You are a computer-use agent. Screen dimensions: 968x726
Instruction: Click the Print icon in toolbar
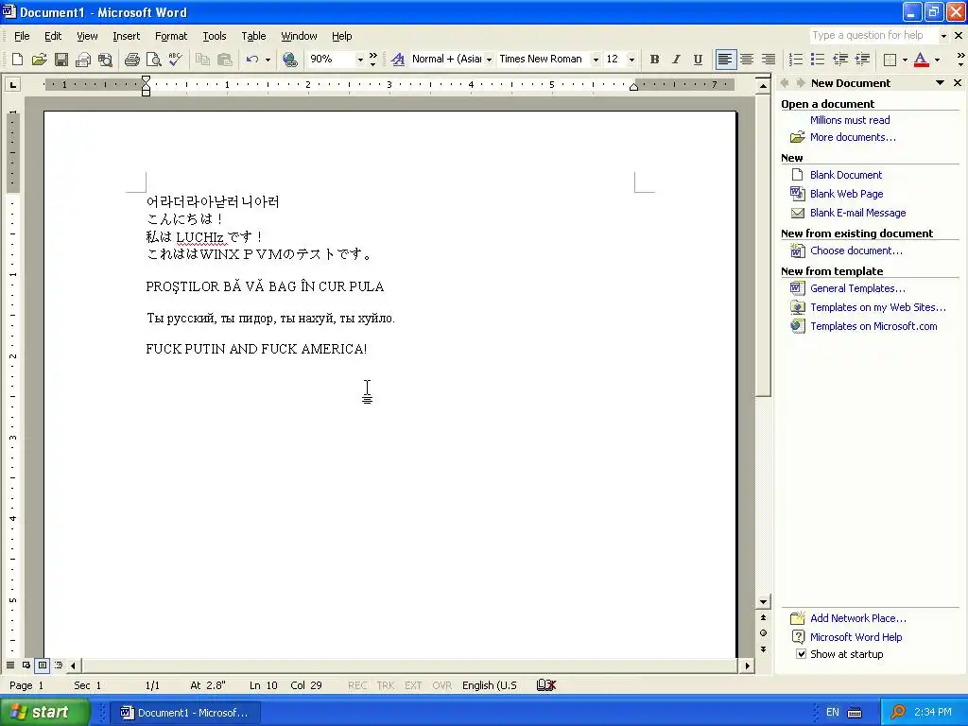132,60
